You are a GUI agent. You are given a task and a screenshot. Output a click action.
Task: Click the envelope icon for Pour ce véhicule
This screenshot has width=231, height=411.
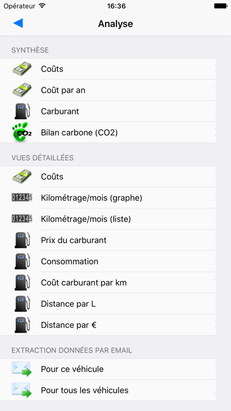coord(22,369)
